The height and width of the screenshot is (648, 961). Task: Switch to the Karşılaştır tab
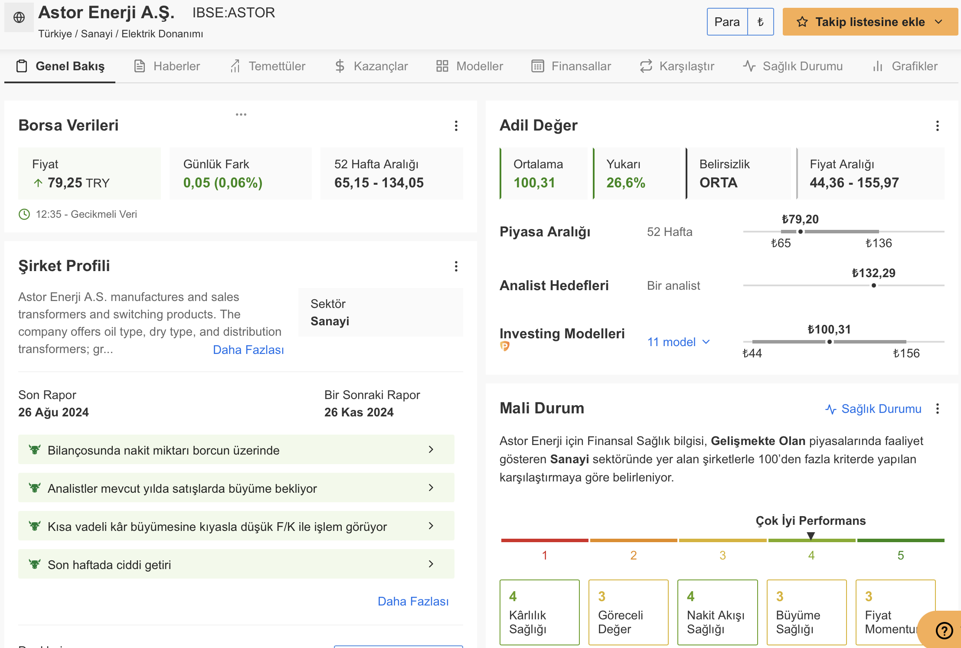[x=677, y=66]
